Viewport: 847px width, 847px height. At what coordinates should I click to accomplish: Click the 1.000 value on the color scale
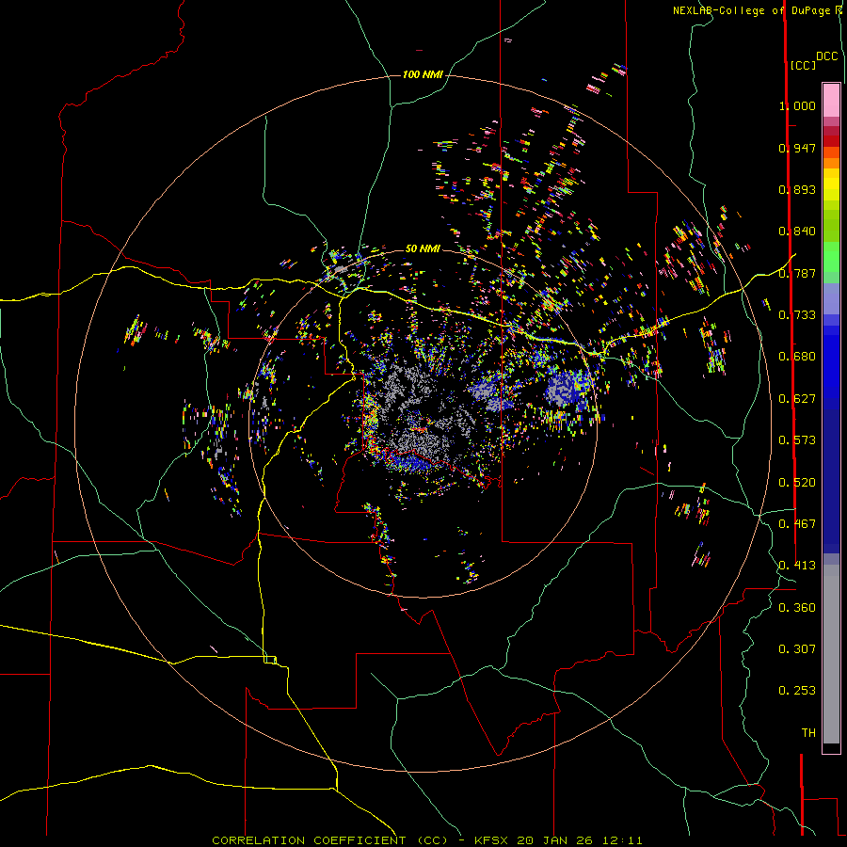(x=797, y=105)
